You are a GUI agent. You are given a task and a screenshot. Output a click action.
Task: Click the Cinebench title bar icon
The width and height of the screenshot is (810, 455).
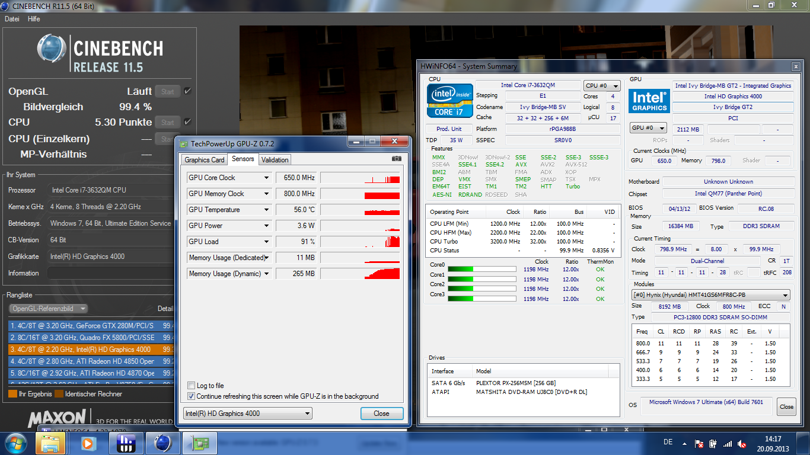pos(6,5)
